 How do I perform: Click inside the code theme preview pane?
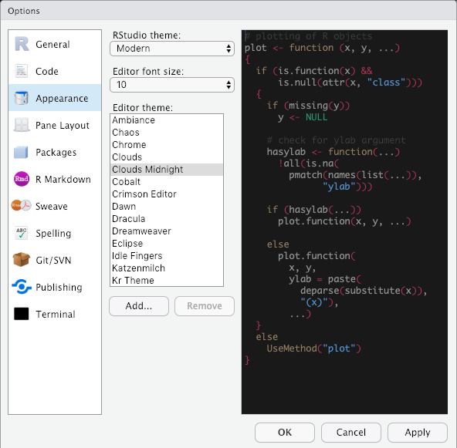coord(344,222)
